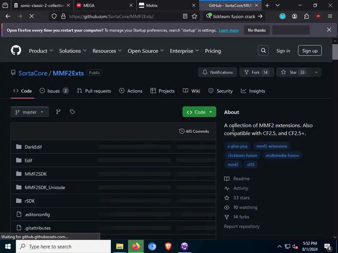Click the uBlock Origin shield icon
The image size is (338, 253).
tap(318, 16)
